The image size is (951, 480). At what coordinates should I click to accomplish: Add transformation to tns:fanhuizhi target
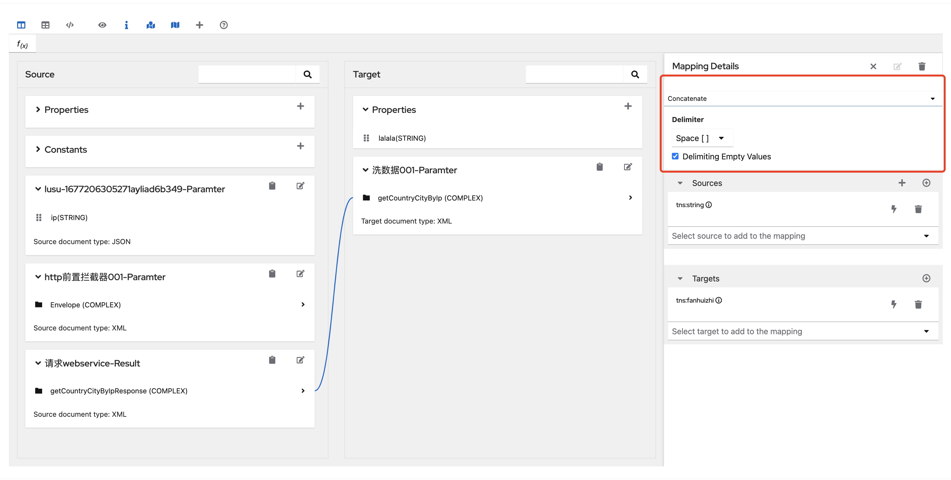[894, 304]
